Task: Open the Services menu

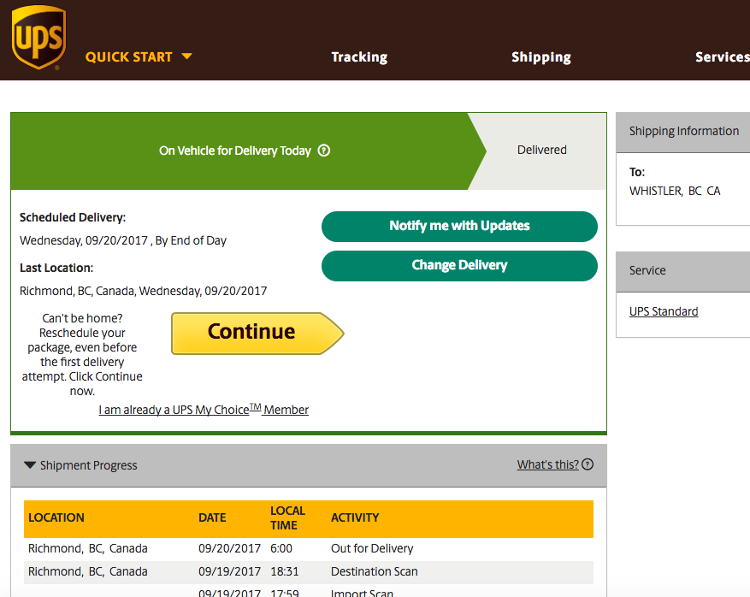Action: [723, 57]
